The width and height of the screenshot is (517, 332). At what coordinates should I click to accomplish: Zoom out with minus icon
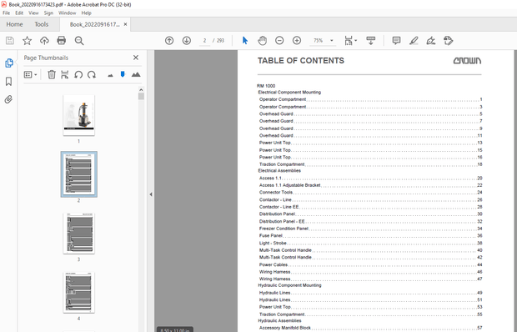coord(279,41)
